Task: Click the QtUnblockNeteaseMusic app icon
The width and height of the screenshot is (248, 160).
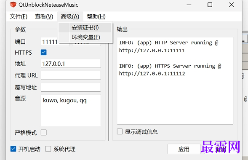Action: pos(13,5)
